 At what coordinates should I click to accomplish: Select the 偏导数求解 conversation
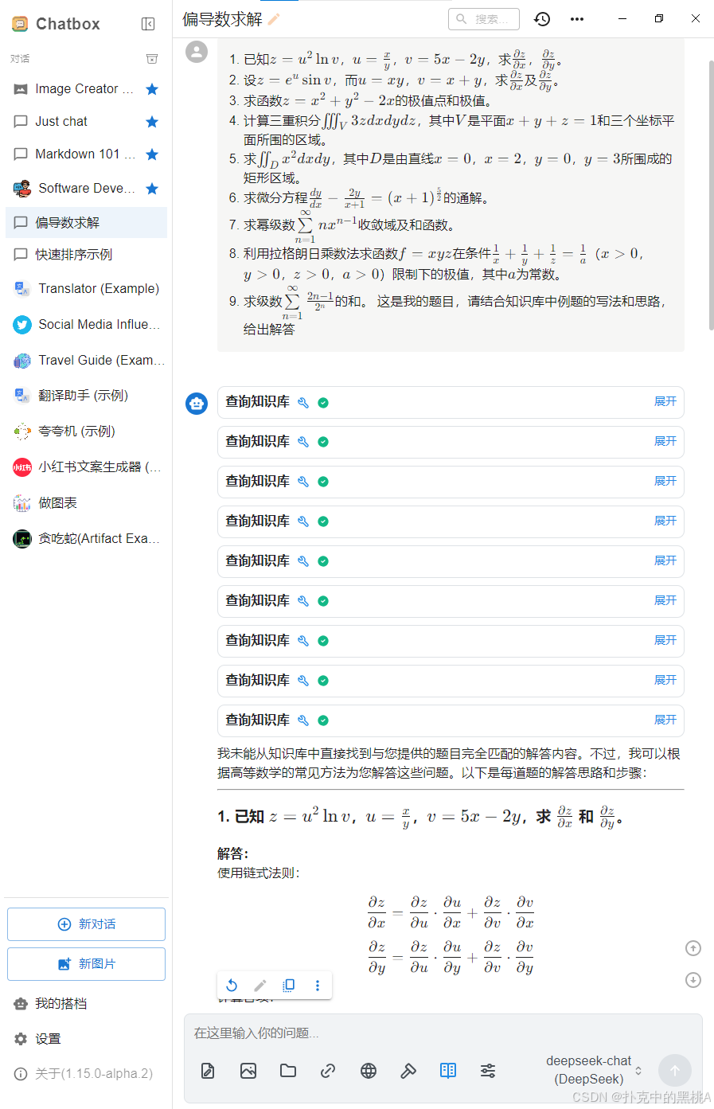point(86,223)
